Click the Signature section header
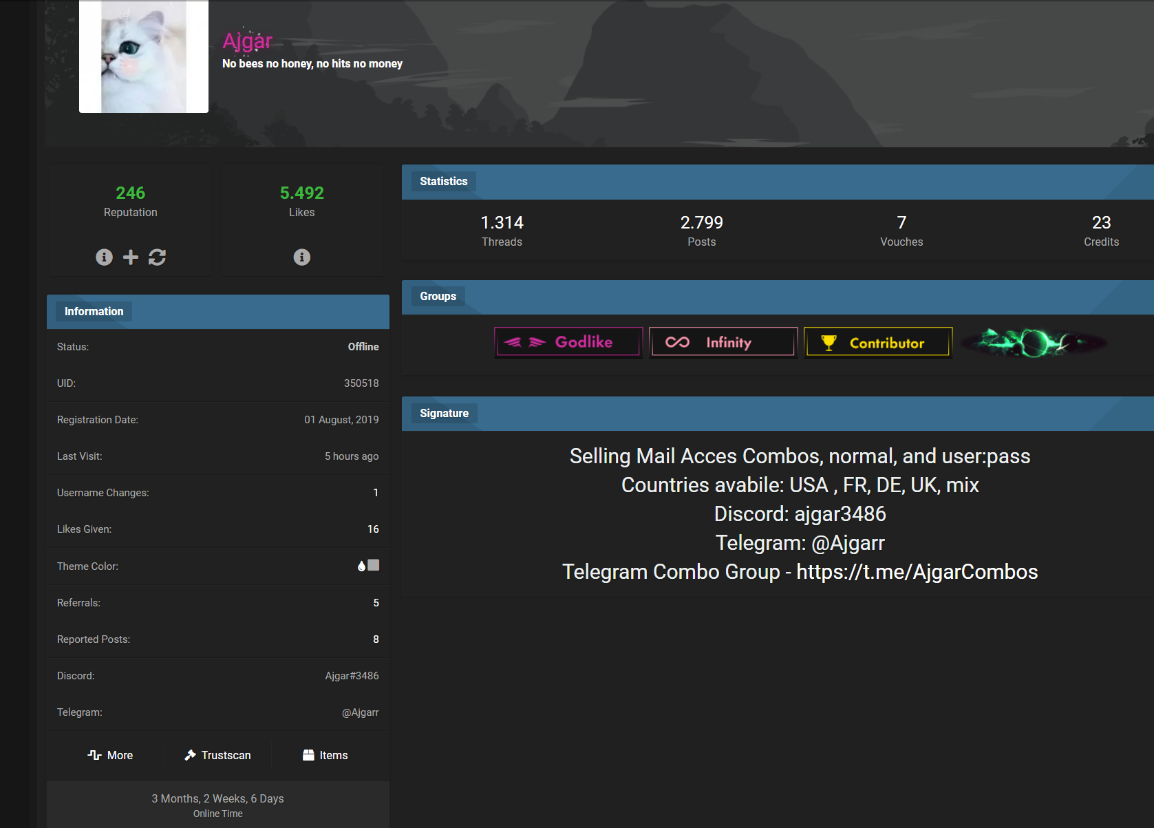The width and height of the screenshot is (1154, 828). point(445,414)
